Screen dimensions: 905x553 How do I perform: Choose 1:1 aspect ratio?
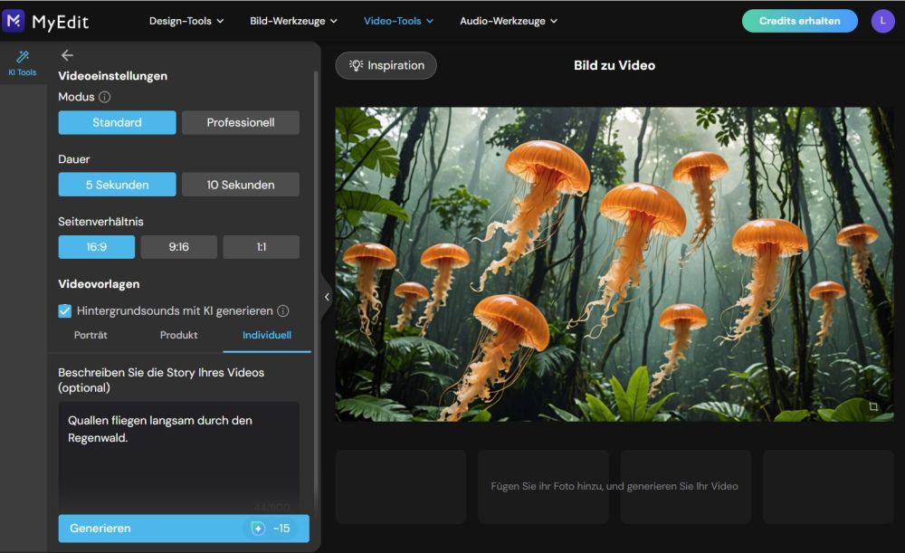(x=262, y=247)
